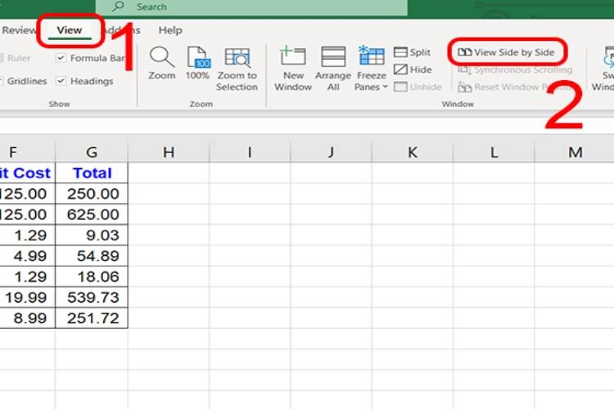Viewport: 614px width, 409px height.
Task: Select column G header
Action: 92,152
